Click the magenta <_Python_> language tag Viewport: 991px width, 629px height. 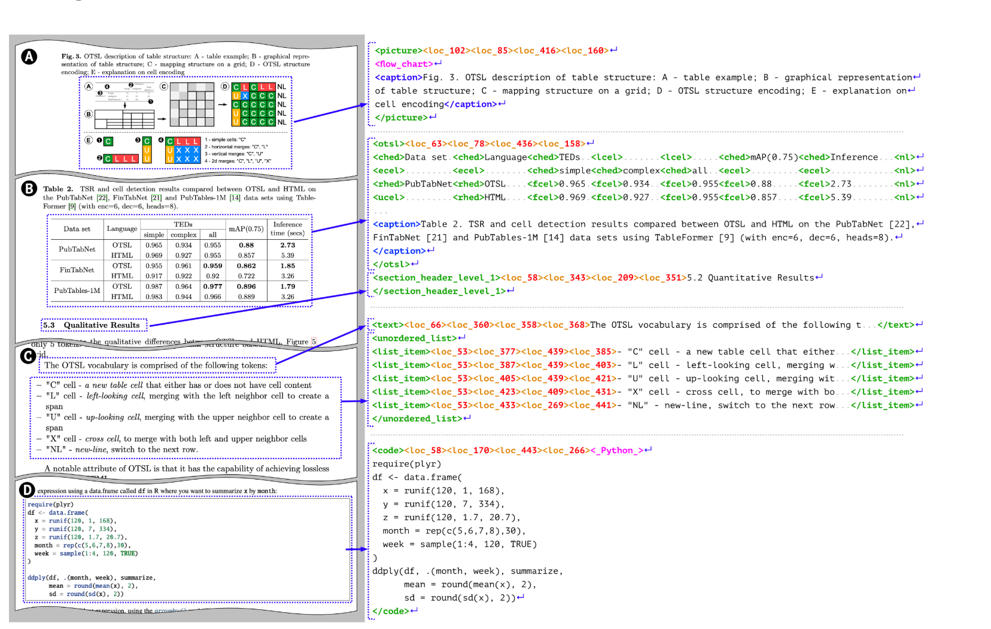[617, 450]
